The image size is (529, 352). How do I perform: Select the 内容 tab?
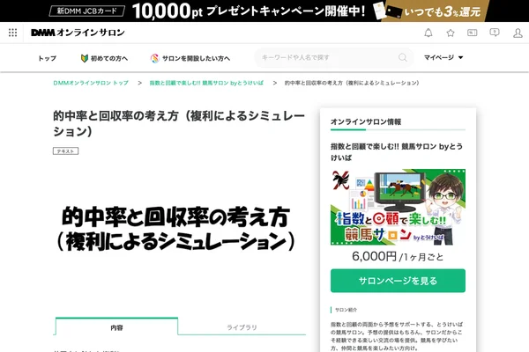[116, 326]
